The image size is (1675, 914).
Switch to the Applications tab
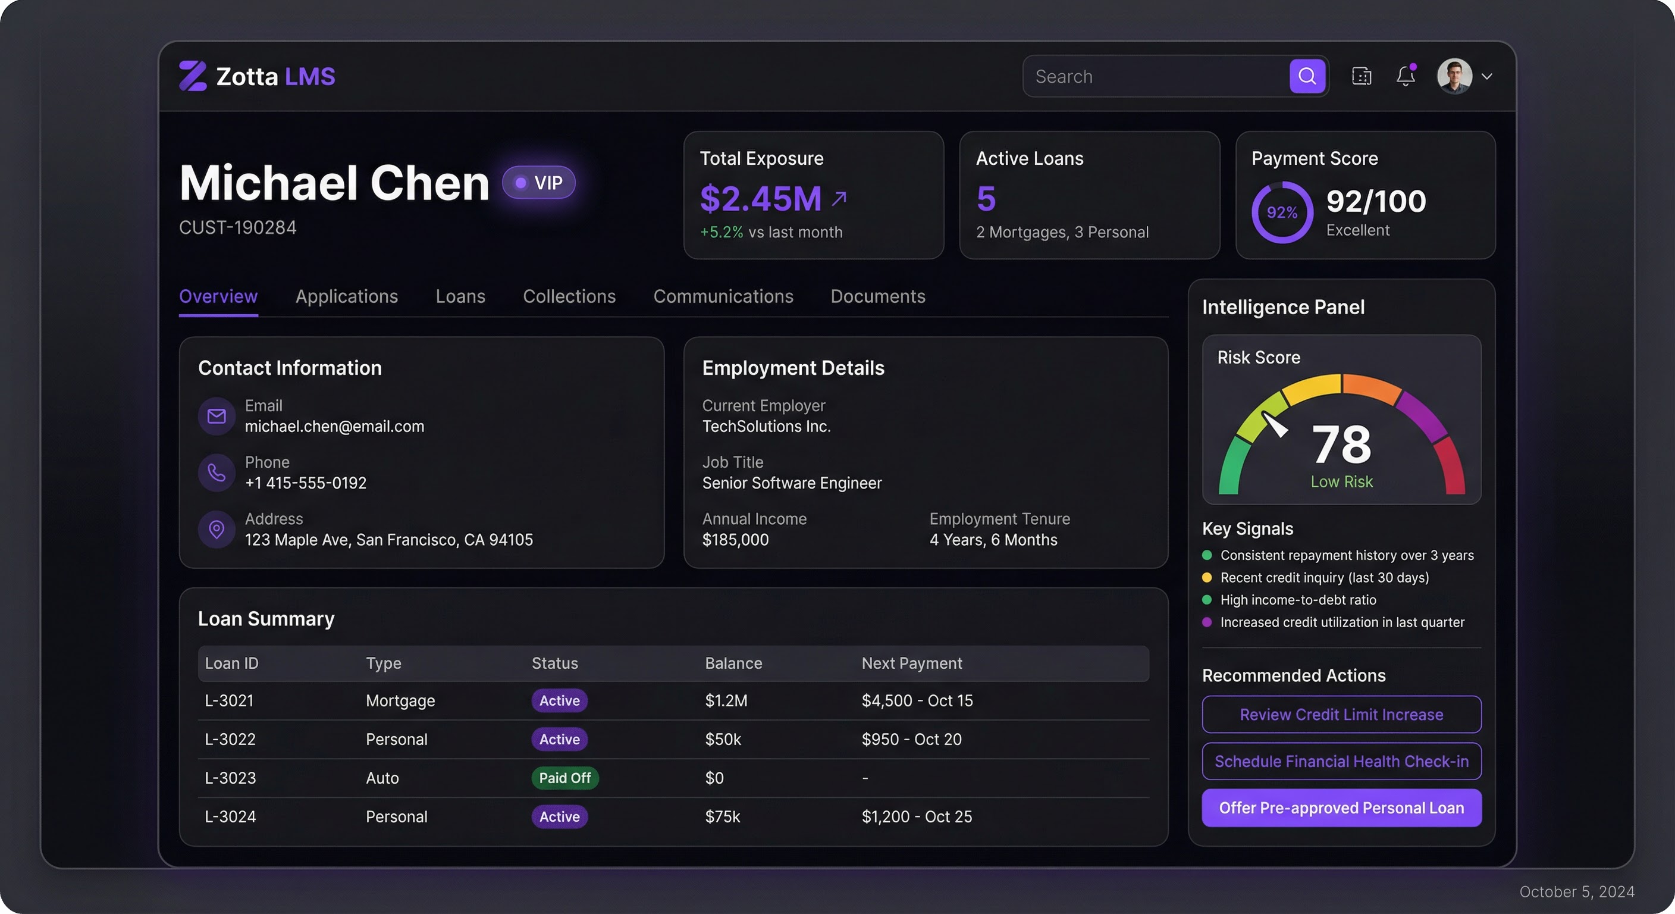[347, 297]
